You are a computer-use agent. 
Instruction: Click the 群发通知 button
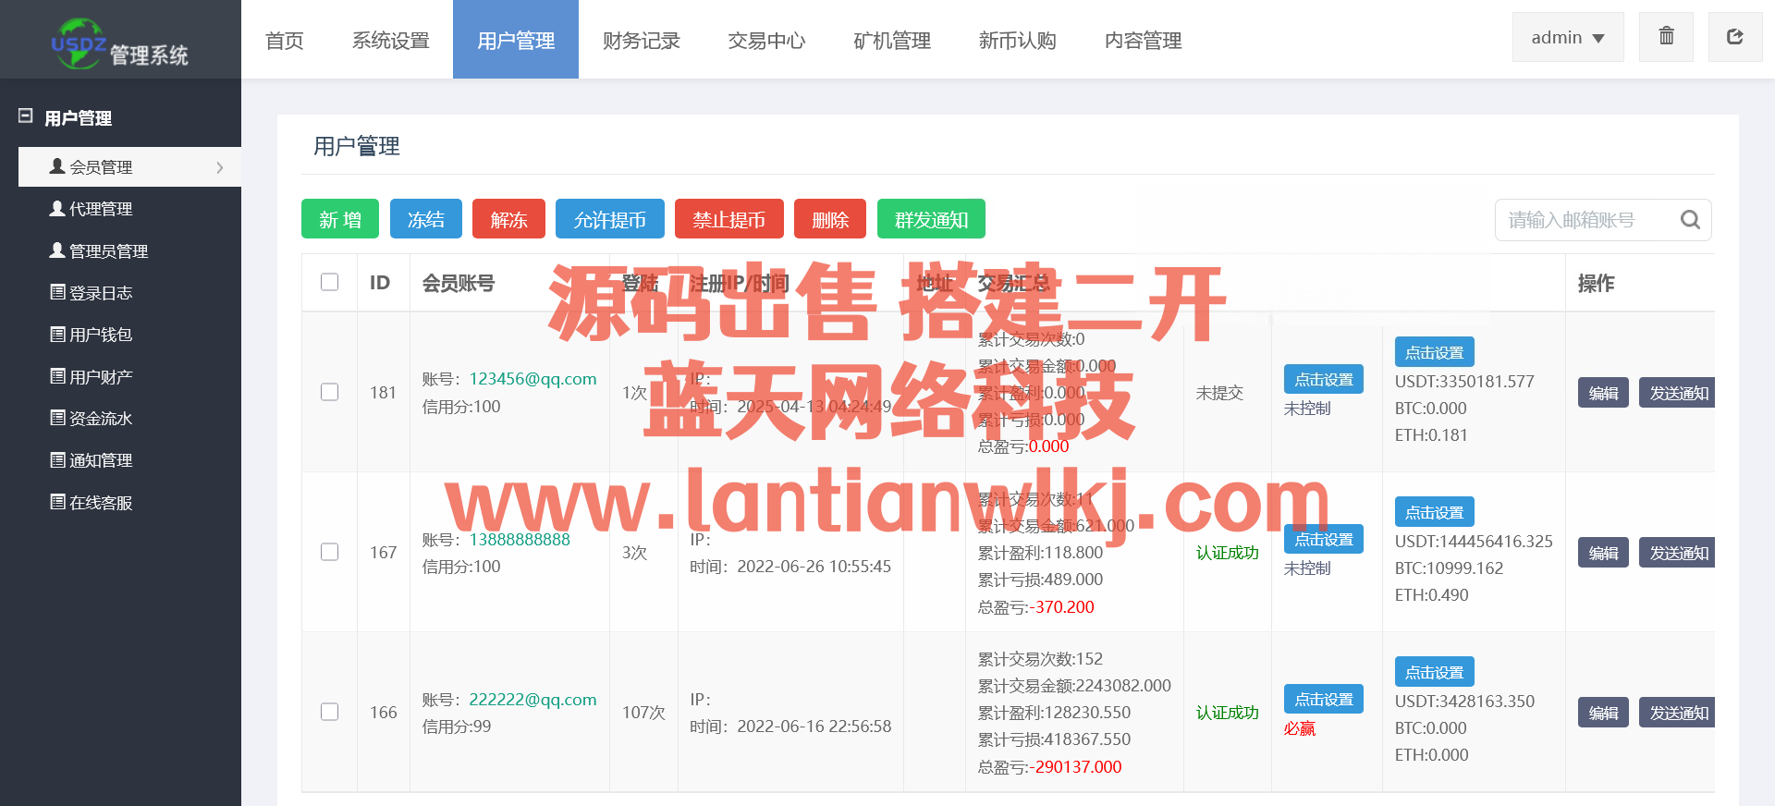(930, 219)
